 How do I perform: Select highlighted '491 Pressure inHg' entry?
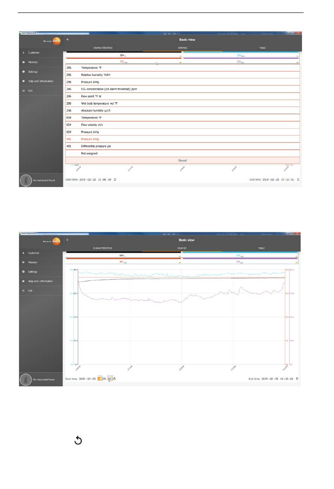pyautogui.click(x=182, y=139)
